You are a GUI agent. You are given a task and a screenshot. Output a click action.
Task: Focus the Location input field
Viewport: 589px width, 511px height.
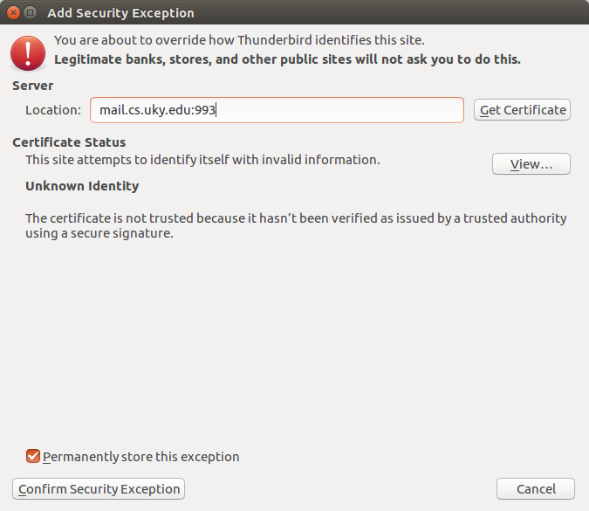277,110
